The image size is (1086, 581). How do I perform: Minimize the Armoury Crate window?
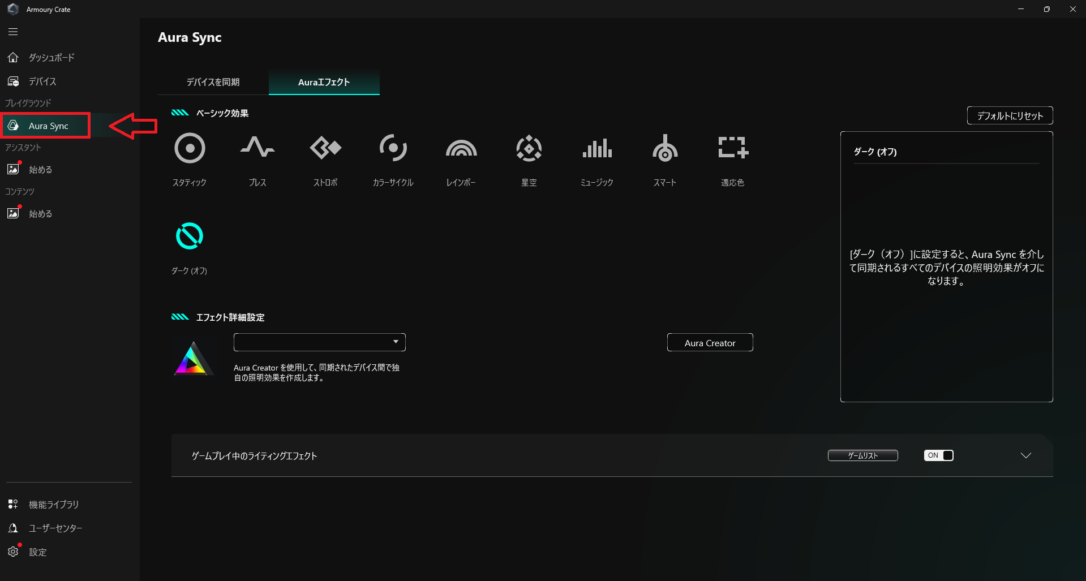(x=1021, y=9)
